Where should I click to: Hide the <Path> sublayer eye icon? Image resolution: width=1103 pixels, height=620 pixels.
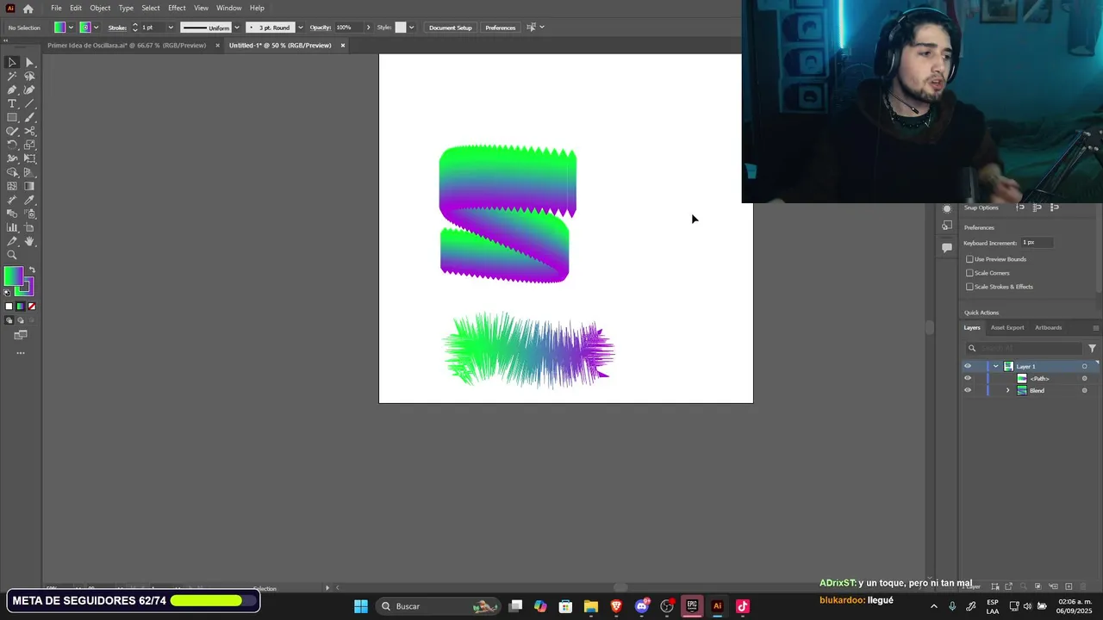click(x=967, y=378)
